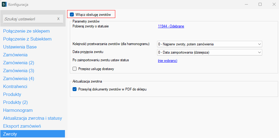The height and width of the screenshot is (138, 279).
Task: Click the (nie wybrano) status link
Action: tap(167, 61)
